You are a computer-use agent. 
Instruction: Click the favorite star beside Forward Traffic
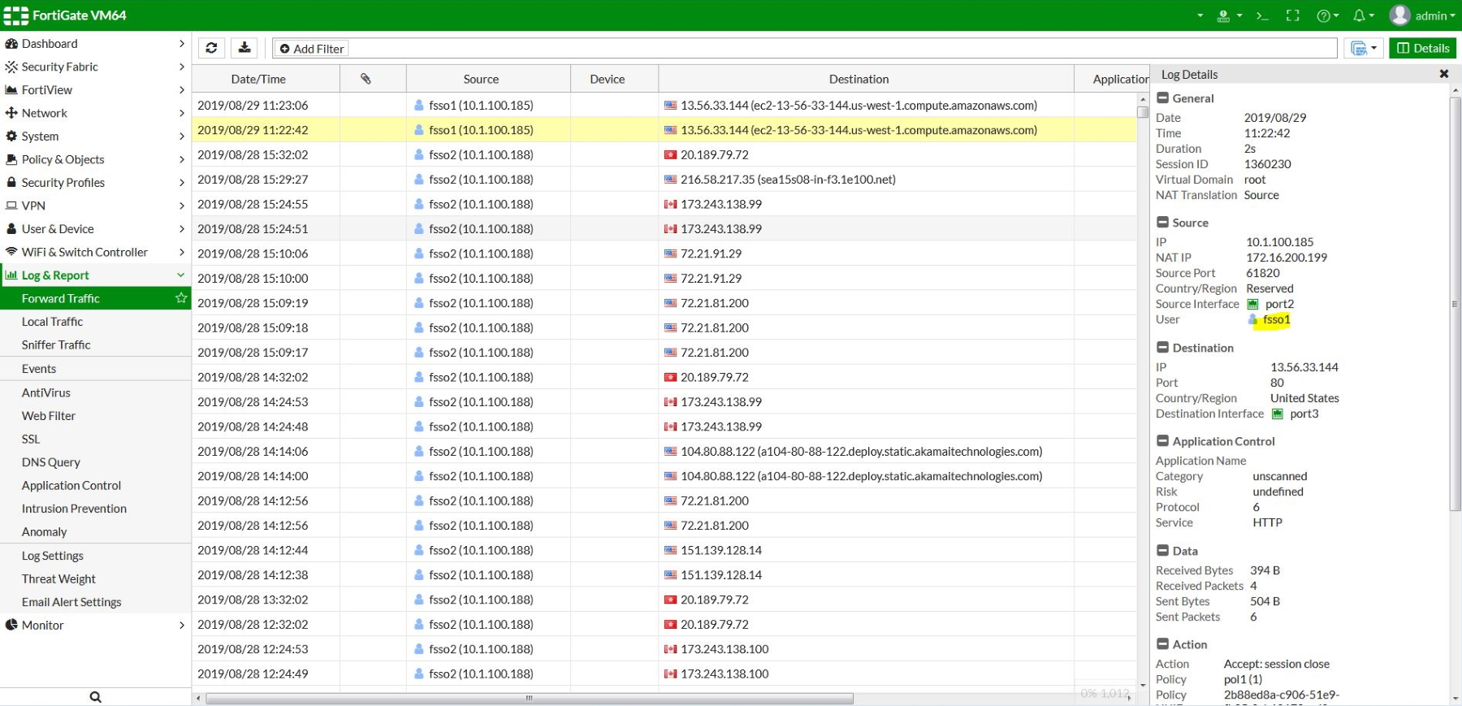(x=180, y=298)
